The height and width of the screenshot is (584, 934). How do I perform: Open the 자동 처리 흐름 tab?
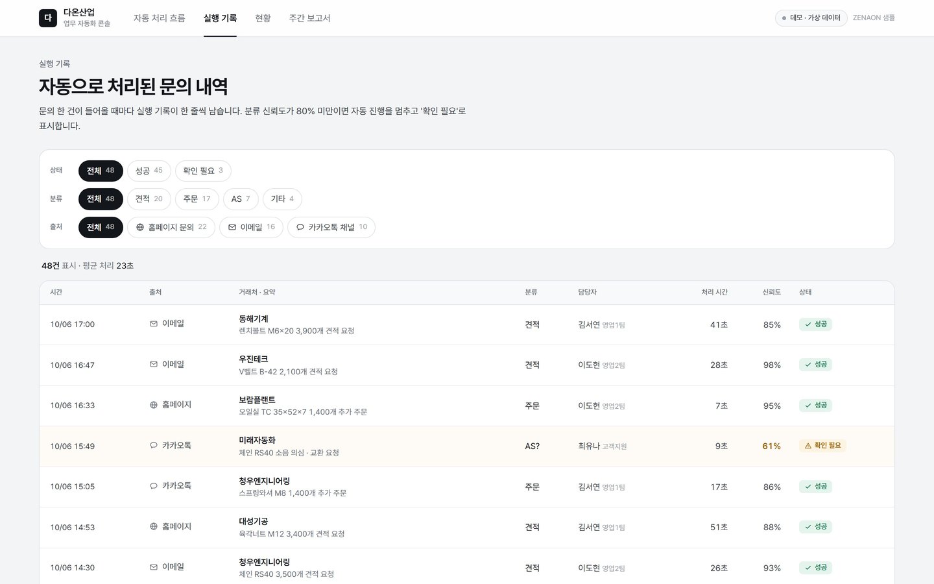click(160, 18)
